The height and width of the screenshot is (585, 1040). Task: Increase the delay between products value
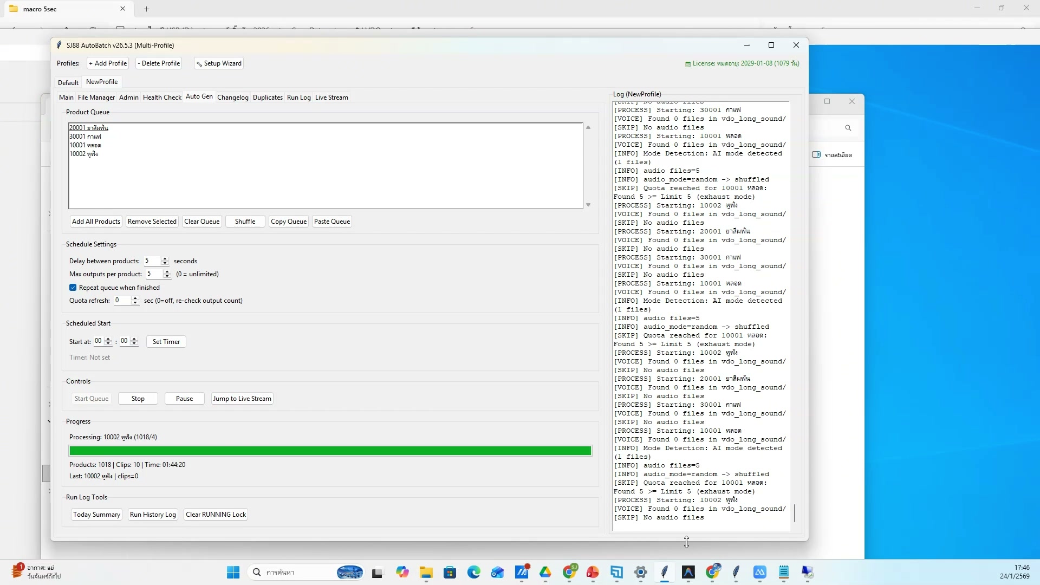tap(165, 258)
